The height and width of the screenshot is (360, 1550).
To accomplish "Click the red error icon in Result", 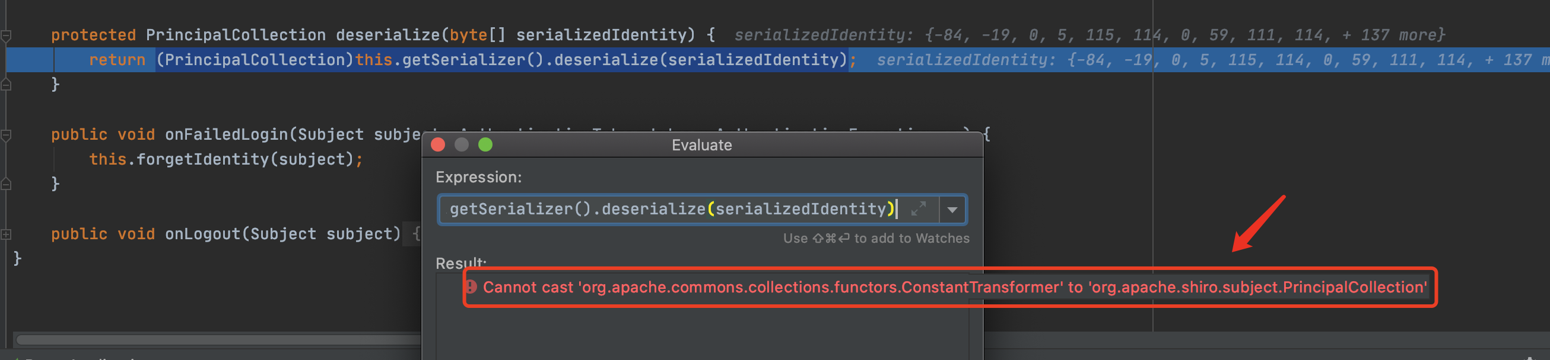I will tap(471, 287).
